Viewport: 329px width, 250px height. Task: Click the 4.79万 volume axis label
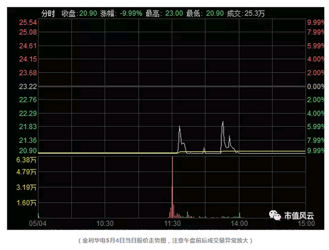pos(26,172)
